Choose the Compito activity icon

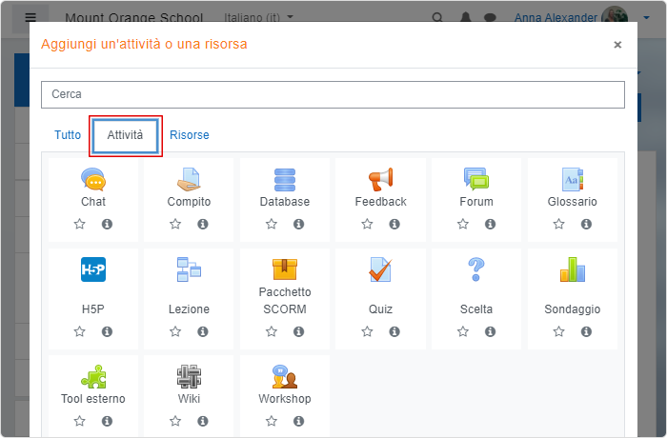(x=189, y=179)
